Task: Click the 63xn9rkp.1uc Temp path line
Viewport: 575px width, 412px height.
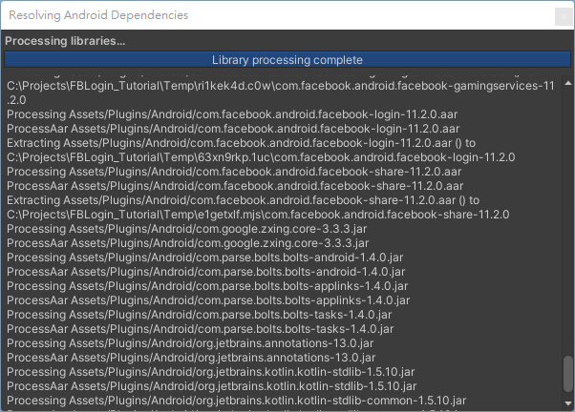Action: click(261, 157)
